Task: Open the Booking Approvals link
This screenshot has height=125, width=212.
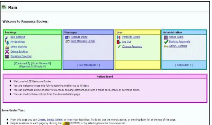Action: (179, 42)
